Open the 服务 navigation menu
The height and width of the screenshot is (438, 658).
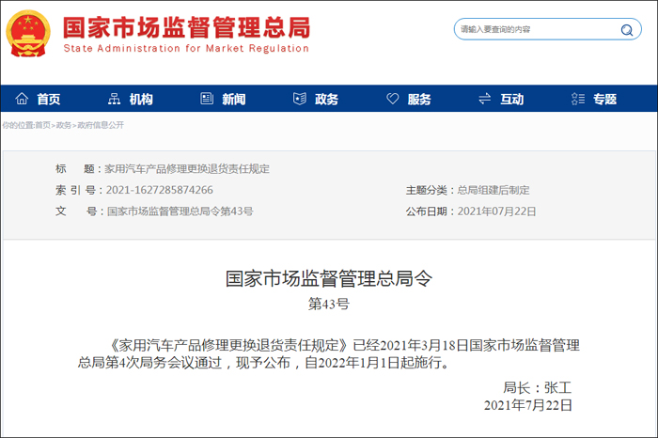(419, 99)
